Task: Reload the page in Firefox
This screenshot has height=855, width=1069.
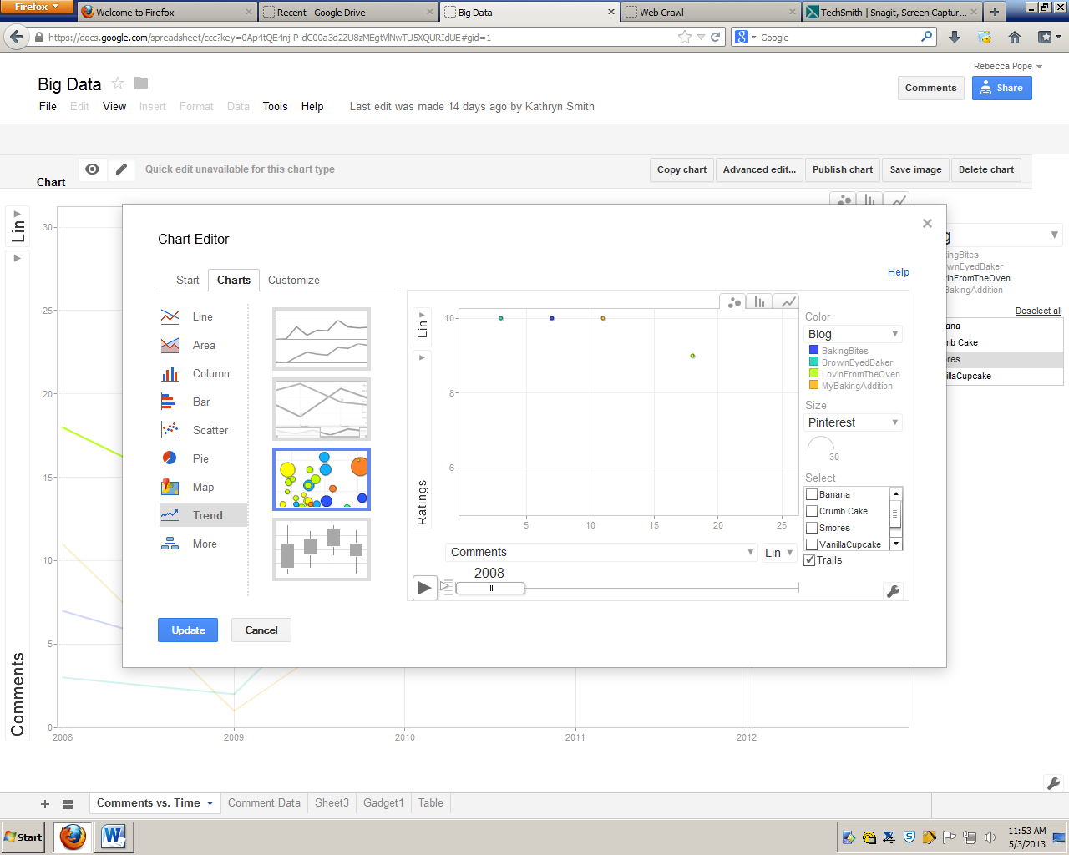Action: [x=716, y=37]
